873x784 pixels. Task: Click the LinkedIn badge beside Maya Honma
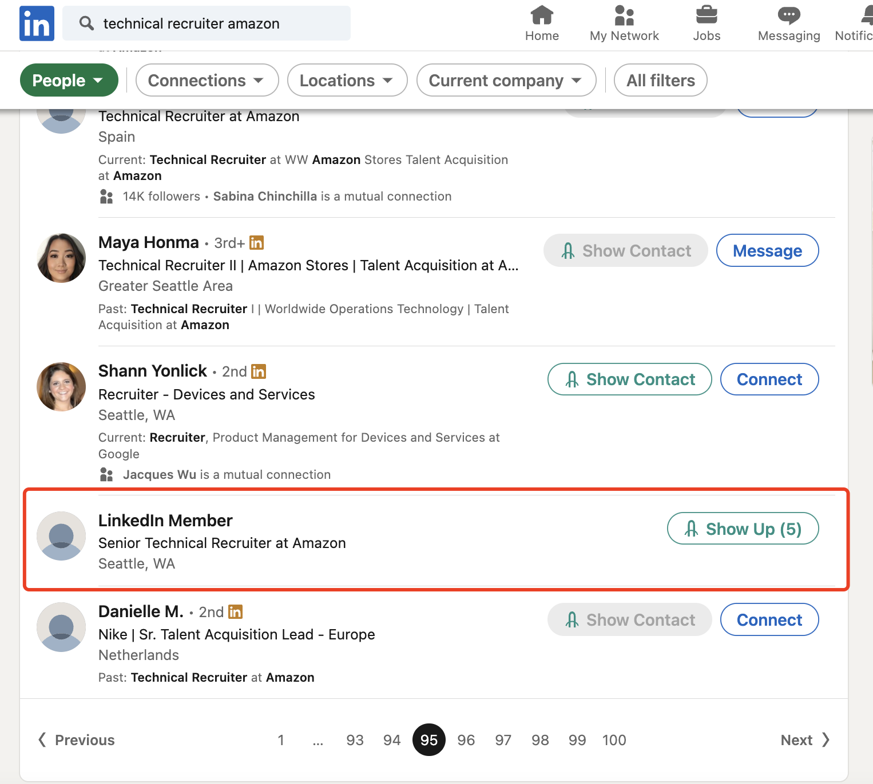point(256,243)
